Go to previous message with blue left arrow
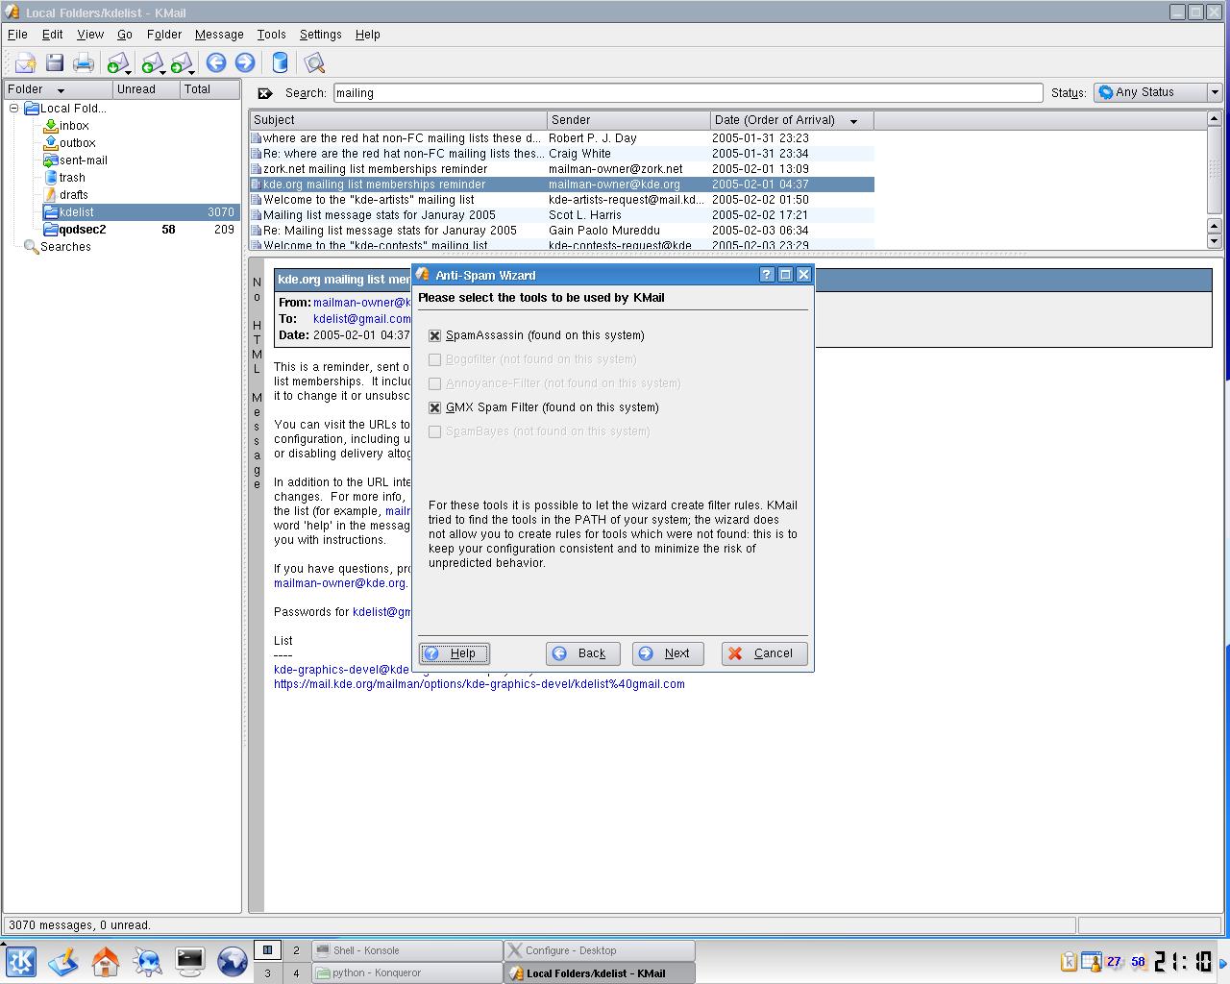1230x984 pixels. click(x=216, y=63)
